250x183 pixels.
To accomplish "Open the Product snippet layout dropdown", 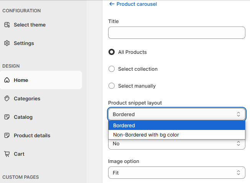I will coord(177,114).
